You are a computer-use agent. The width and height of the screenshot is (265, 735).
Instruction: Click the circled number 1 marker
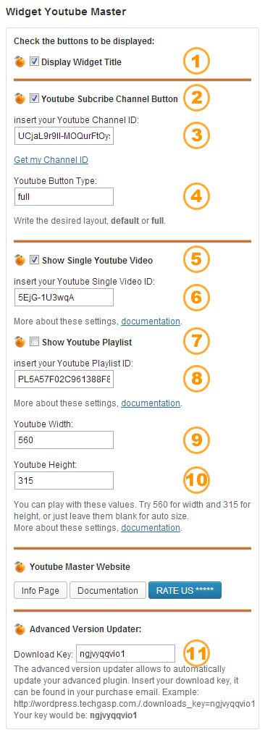point(196,62)
